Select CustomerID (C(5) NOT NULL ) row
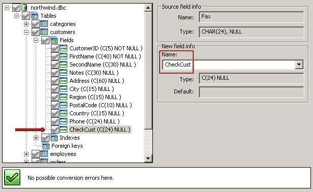This screenshot has height=192, width=313. point(106,48)
